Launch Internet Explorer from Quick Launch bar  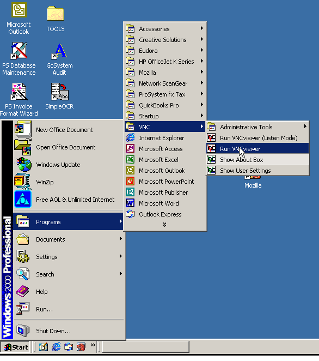point(56,347)
